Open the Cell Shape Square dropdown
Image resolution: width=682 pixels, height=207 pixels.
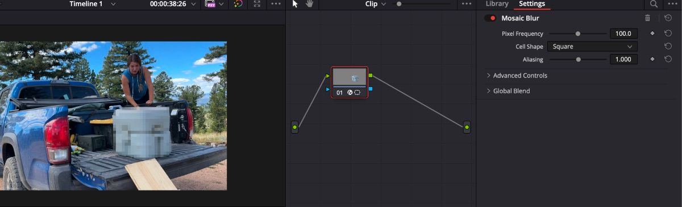tap(592, 47)
